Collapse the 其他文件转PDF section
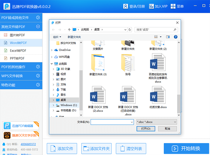 click(x=21, y=27)
